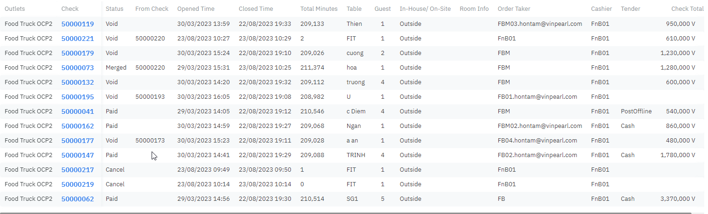Open check number 50000119 link
The height and width of the screenshot is (214, 708).
click(x=77, y=24)
